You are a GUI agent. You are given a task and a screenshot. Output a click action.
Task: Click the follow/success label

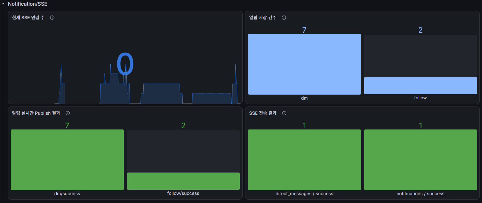pyautogui.click(x=183, y=193)
